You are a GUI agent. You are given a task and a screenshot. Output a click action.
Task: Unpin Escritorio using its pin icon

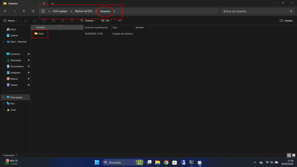coord(28,54)
